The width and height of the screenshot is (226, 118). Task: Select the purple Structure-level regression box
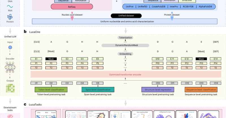[158, 90]
